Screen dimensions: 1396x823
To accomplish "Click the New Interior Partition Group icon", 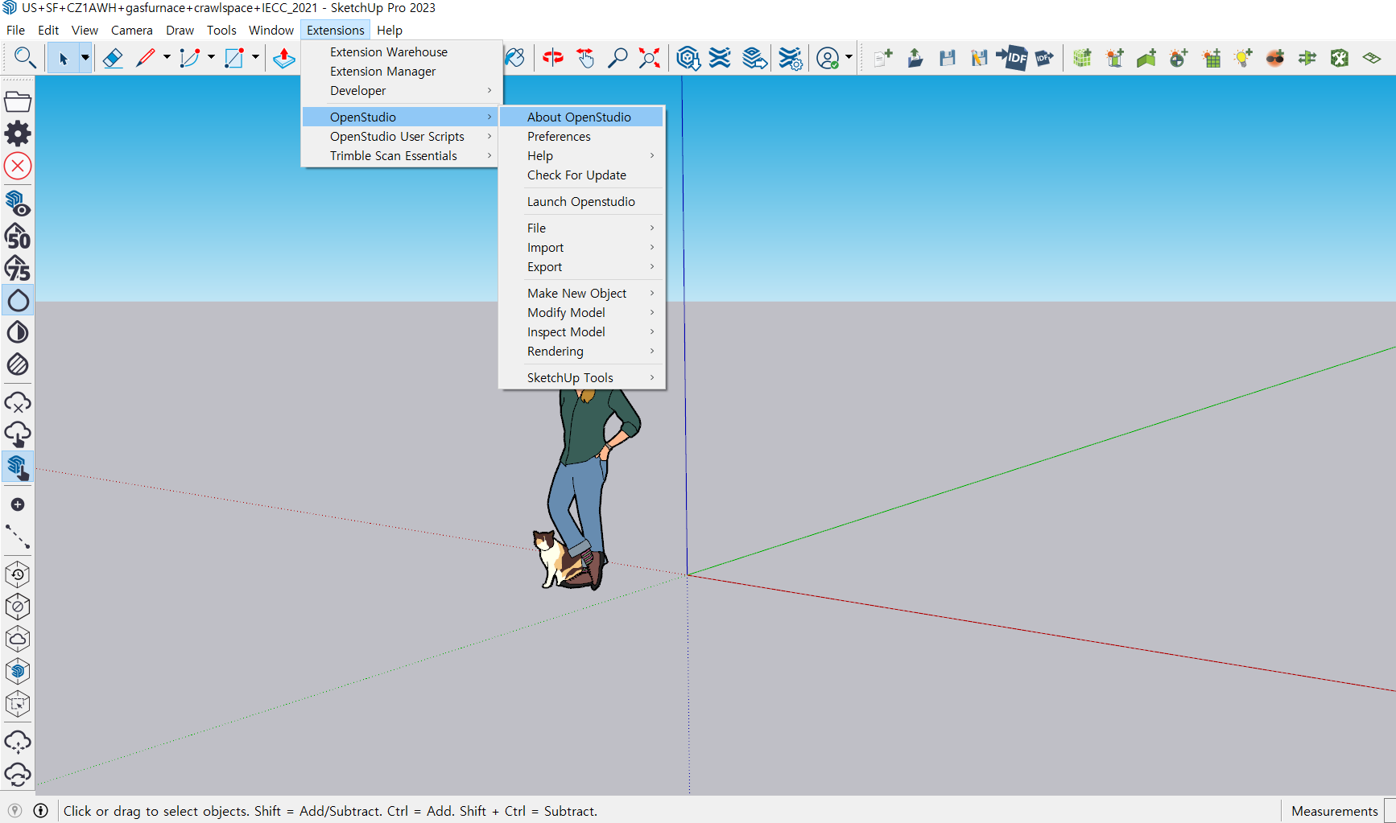I will tap(1147, 58).
